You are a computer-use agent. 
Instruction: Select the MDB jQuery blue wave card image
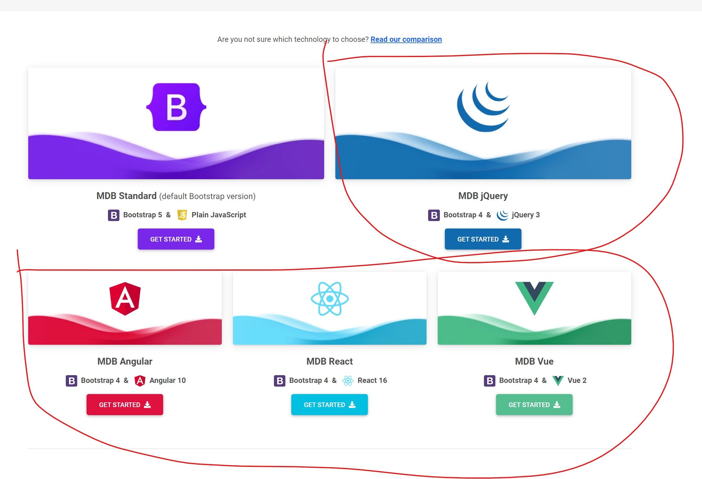[x=483, y=123]
